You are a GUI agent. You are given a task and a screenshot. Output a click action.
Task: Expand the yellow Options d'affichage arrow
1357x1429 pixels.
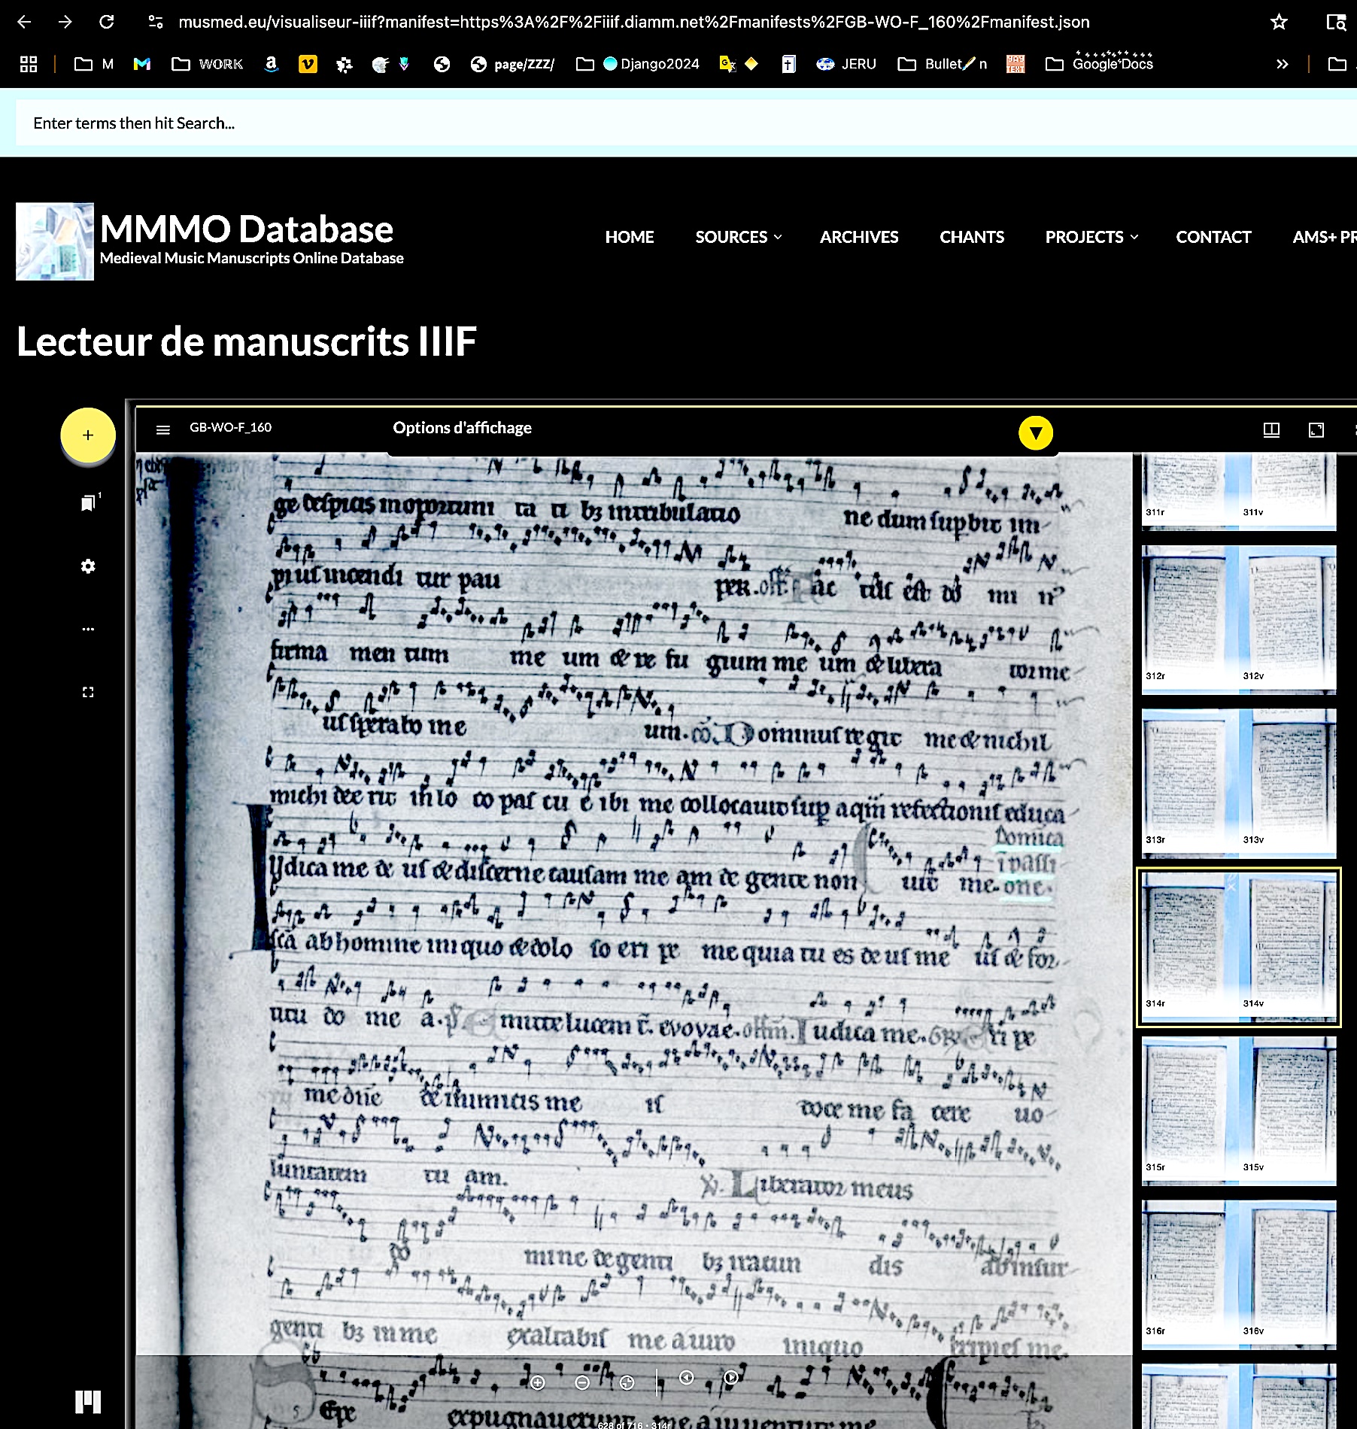(1036, 433)
